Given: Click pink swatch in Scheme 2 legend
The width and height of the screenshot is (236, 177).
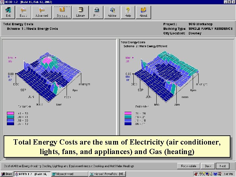Looking at the screenshot, I should [128, 113].
